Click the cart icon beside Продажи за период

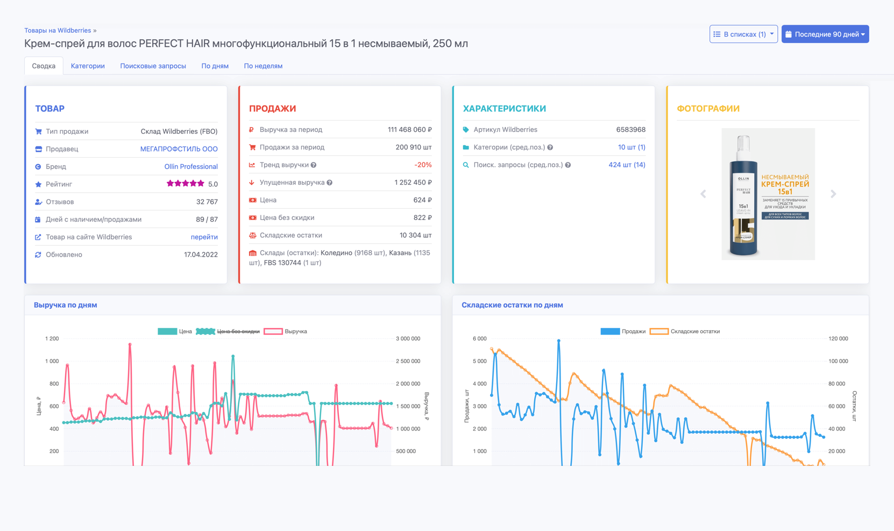(252, 147)
